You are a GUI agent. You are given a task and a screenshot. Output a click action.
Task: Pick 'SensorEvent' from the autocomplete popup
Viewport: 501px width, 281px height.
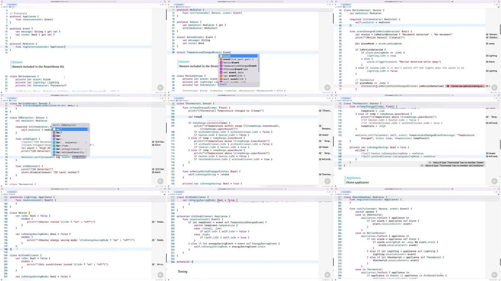click(238, 63)
